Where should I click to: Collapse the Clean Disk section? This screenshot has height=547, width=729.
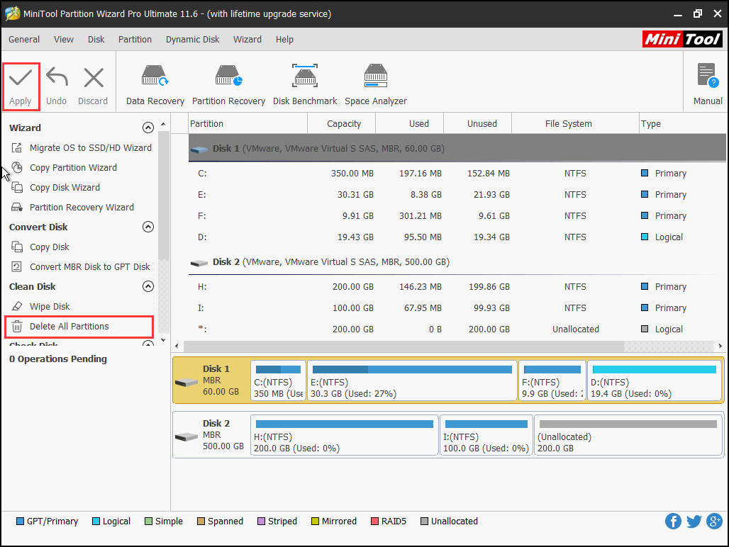(148, 286)
